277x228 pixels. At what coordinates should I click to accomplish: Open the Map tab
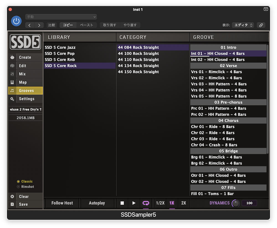30,82
